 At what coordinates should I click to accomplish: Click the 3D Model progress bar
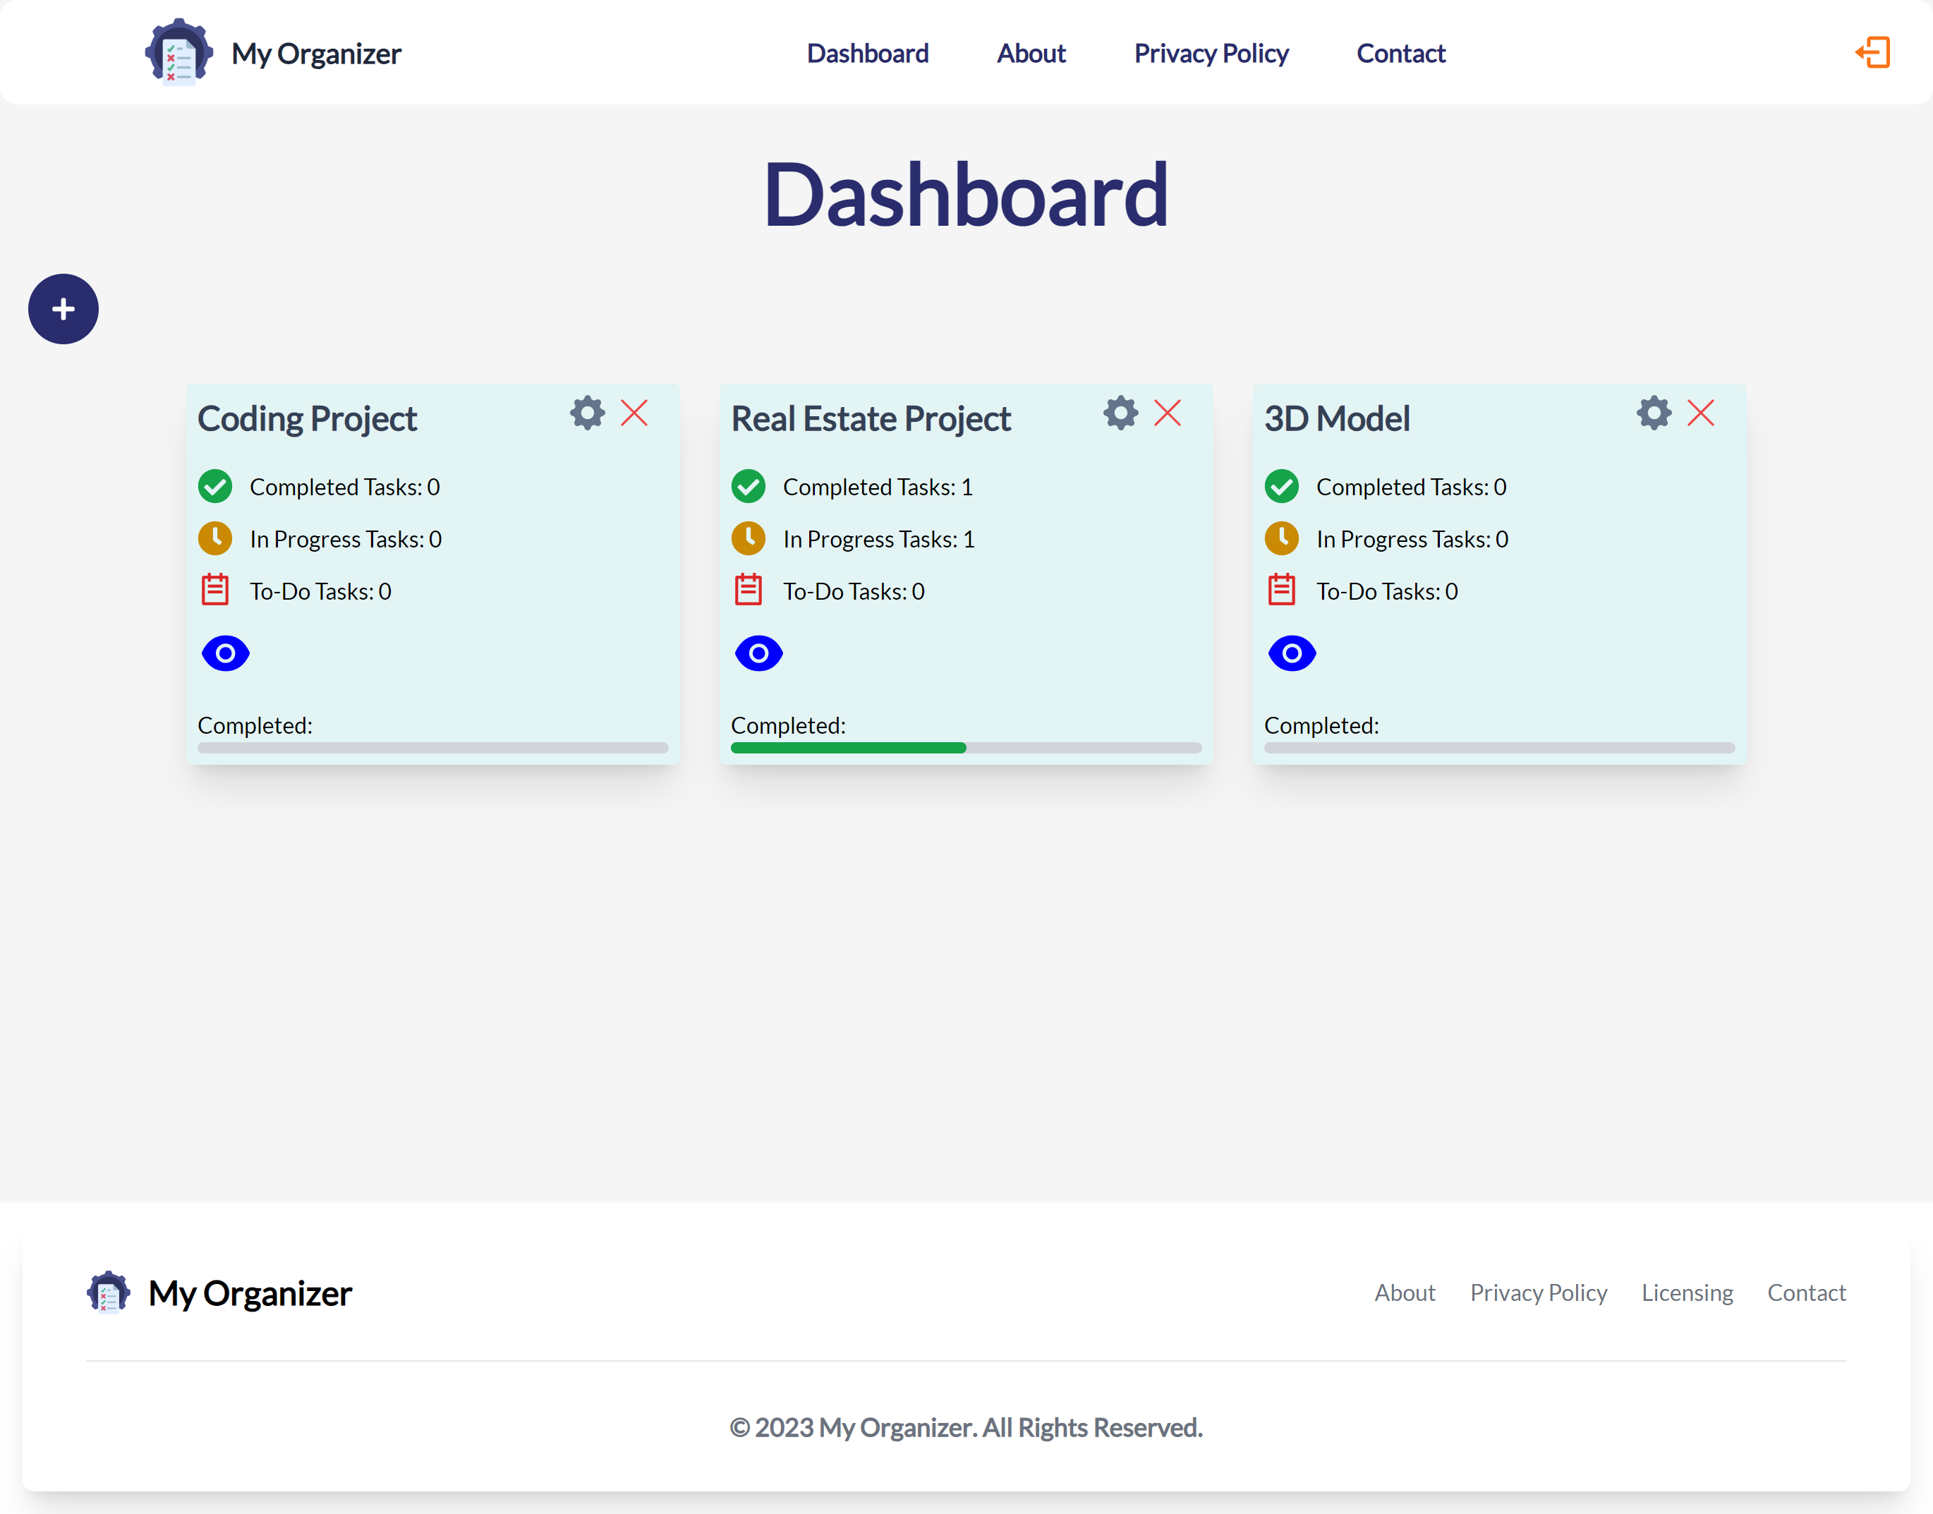point(1500,747)
